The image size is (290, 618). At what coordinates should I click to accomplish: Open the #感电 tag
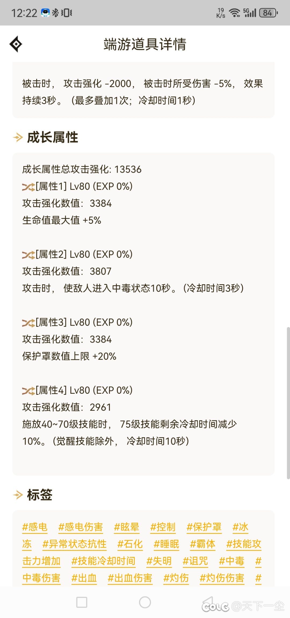pos(35,527)
